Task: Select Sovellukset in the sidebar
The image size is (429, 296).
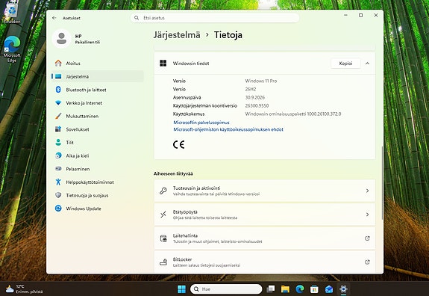Action: pyautogui.click(x=98, y=129)
